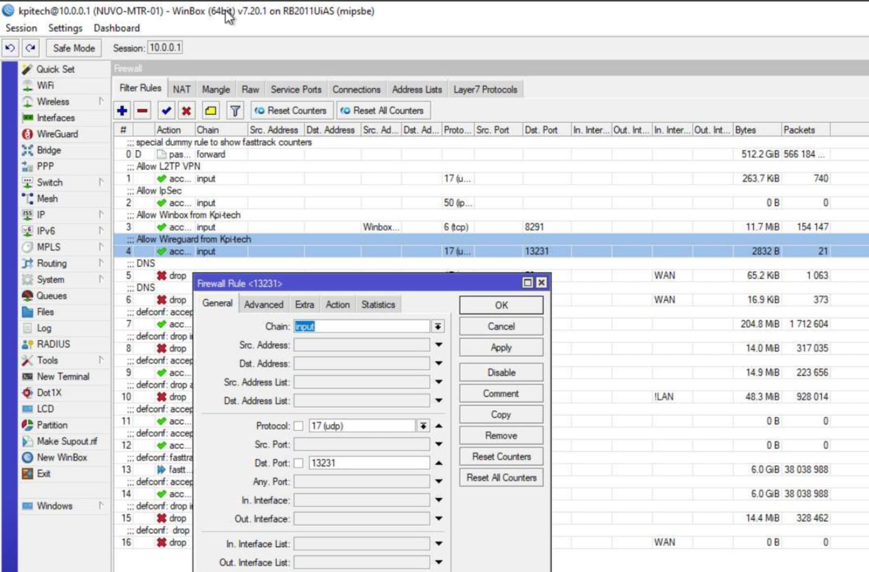Open Log in the sidebar

(x=44, y=328)
